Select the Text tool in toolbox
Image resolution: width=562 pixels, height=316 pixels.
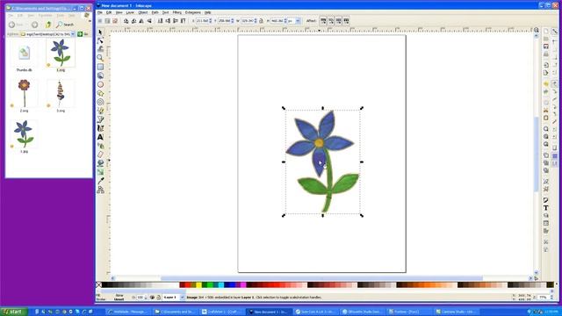100,137
